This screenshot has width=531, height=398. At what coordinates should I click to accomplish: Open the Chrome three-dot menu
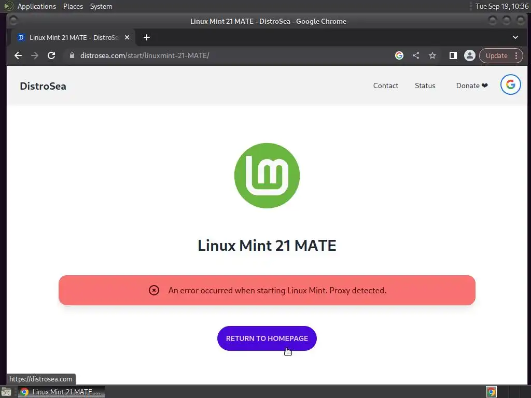pyautogui.click(x=516, y=55)
